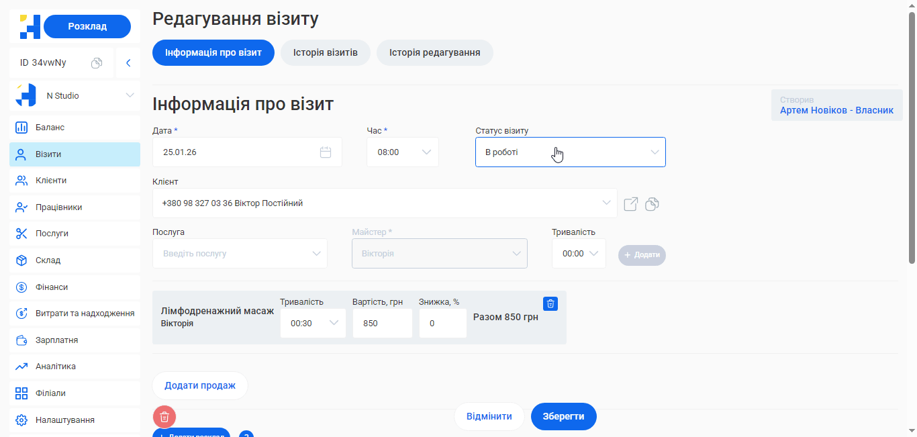Click the red trash icon at the bottom

164,416
